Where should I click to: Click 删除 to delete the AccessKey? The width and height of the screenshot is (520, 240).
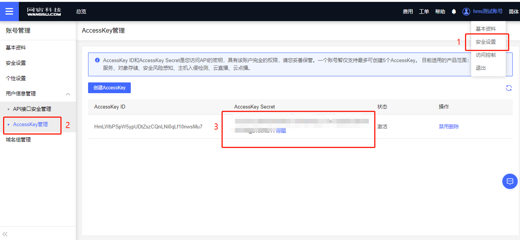click(454, 127)
